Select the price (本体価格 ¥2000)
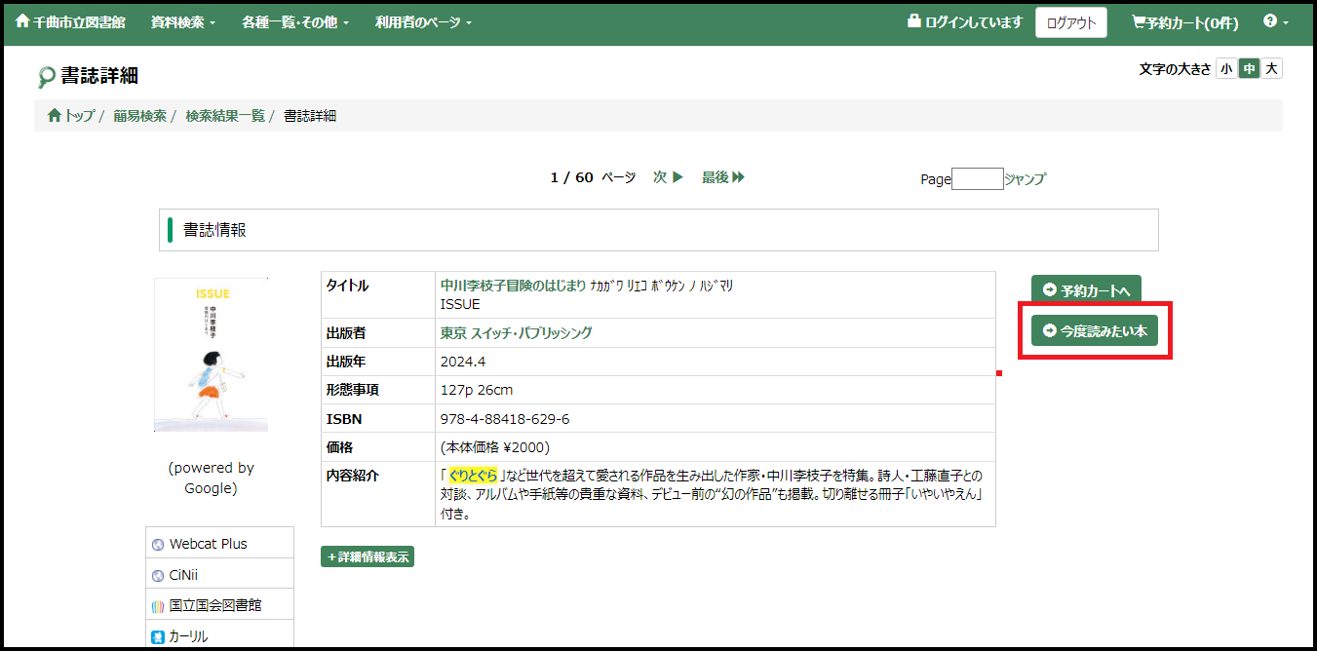This screenshot has height=651, width=1317. (495, 447)
